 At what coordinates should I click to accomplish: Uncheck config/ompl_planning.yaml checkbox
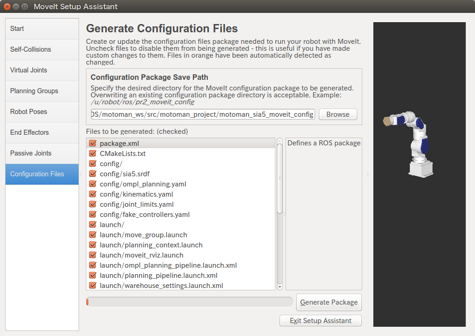(93, 184)
